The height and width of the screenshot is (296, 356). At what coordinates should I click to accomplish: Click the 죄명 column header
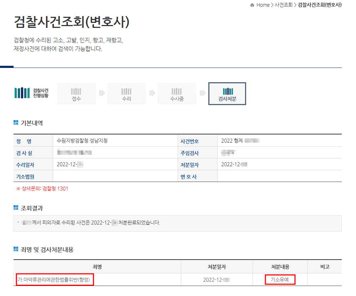(x=97, y=267)
